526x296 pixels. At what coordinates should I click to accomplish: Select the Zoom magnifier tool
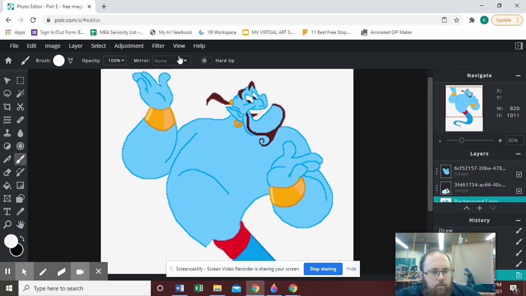click(7, 224)
